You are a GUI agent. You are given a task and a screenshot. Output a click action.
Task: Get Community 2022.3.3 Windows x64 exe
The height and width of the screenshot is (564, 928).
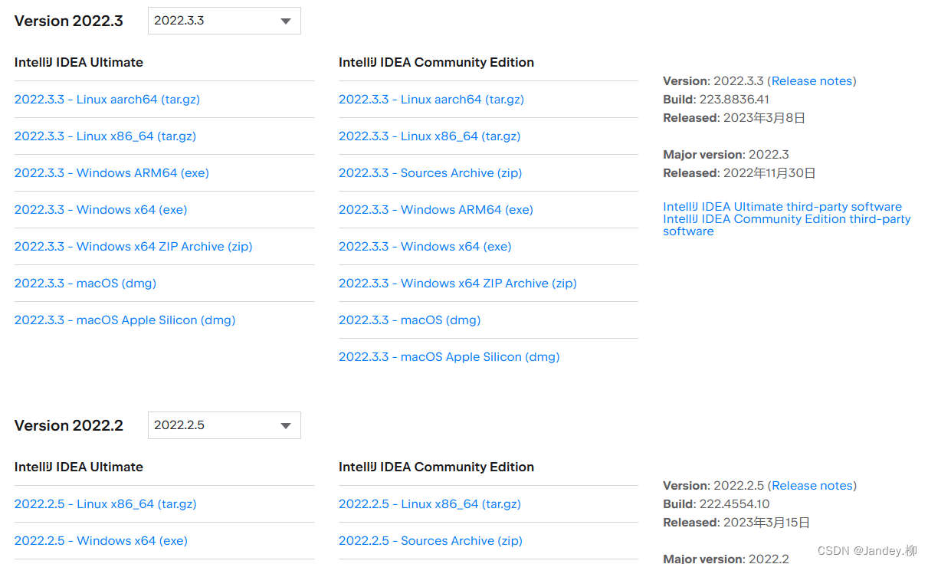(425, 247)
